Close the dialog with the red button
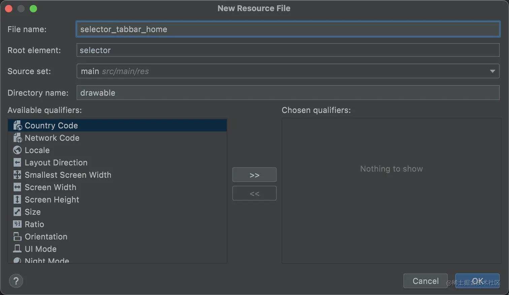Image resolution: width=509 pixels, height=295 pixels. pyautogui.click(x=9, y=9)
